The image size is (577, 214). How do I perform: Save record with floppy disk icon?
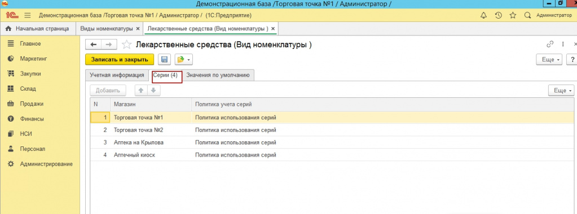pos(164,60)
